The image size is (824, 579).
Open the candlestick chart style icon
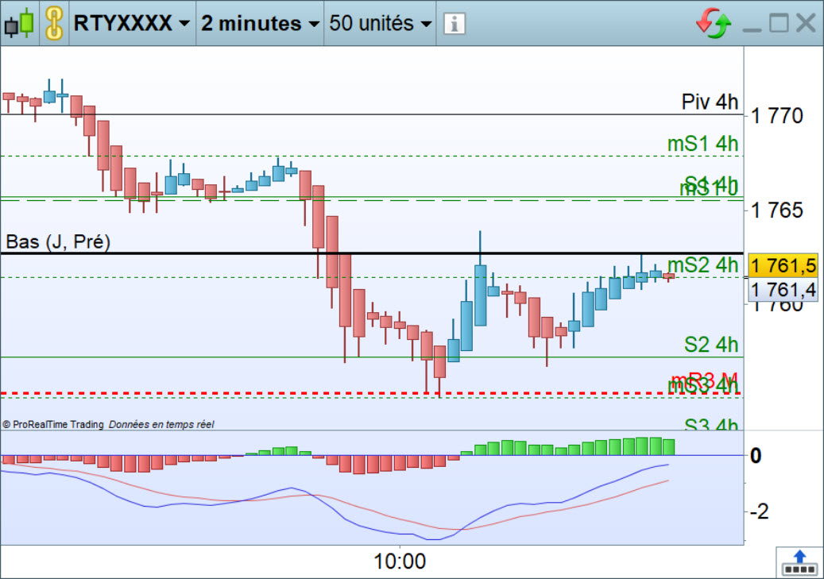19,23
